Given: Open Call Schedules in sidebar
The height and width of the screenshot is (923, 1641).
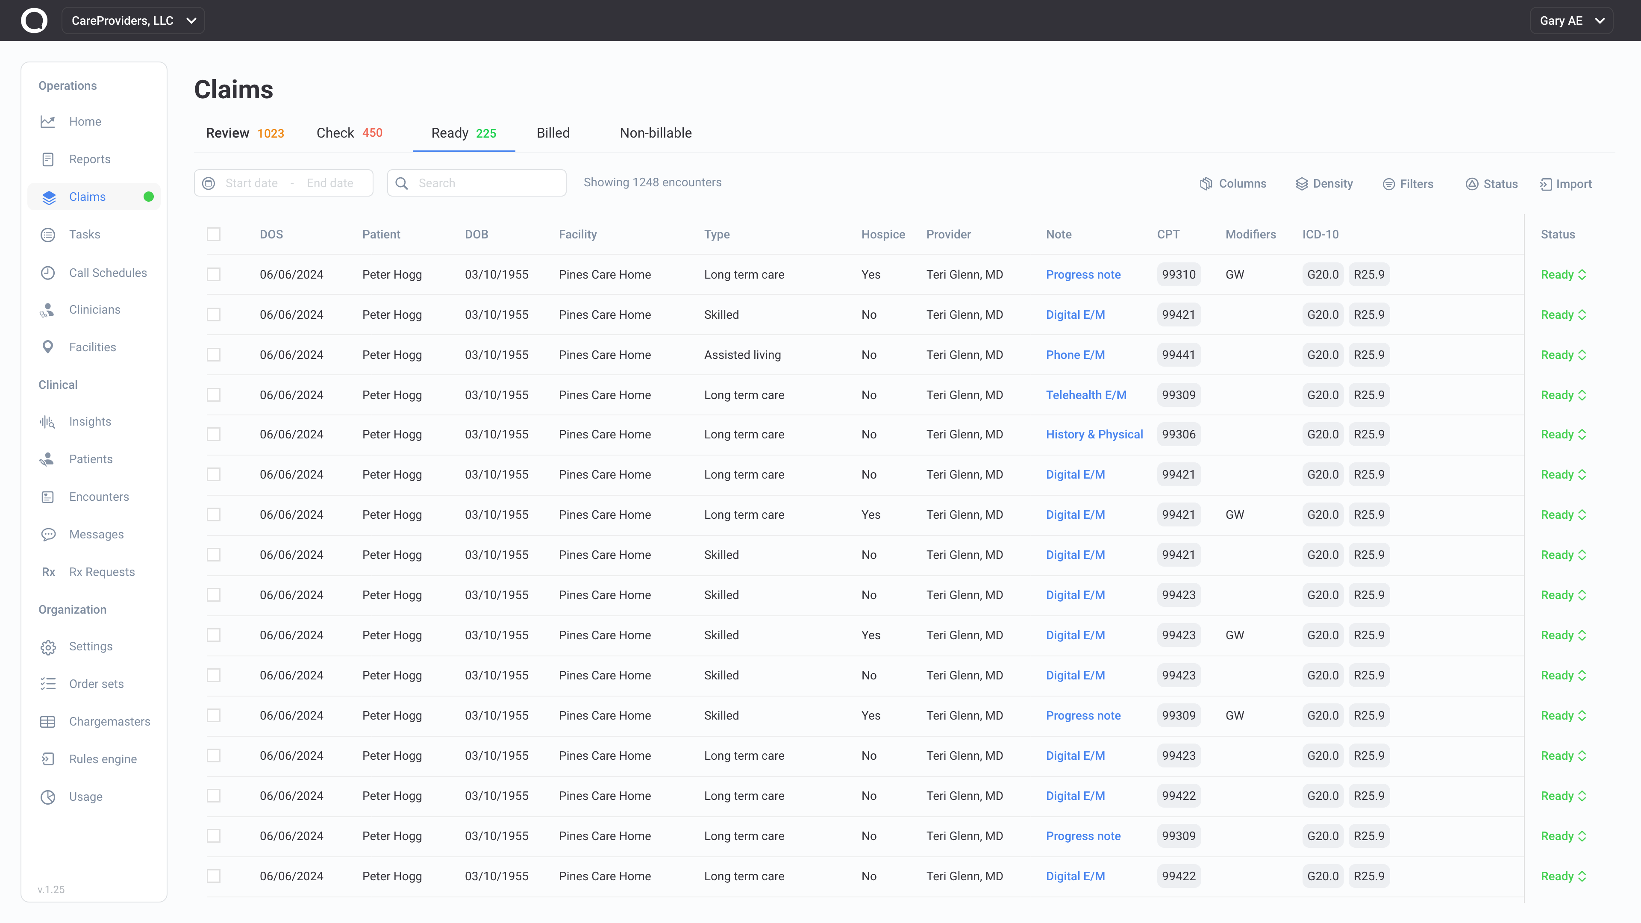Looking at the screenshot, I should (x=94, y=273).
